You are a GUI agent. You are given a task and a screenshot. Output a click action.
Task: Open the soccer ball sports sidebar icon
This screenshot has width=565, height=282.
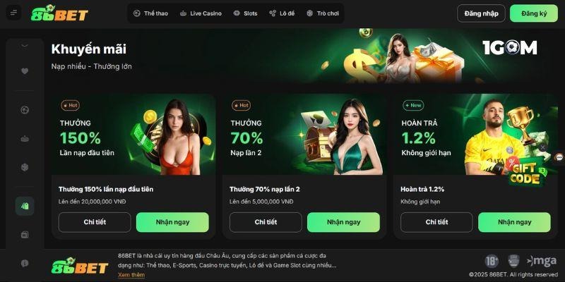point(25,110)
